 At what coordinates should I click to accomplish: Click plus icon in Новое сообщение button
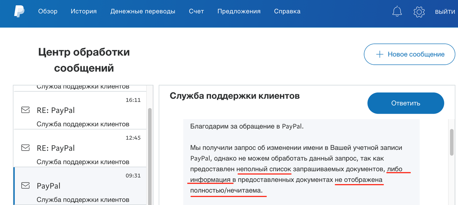click(379, 54)
